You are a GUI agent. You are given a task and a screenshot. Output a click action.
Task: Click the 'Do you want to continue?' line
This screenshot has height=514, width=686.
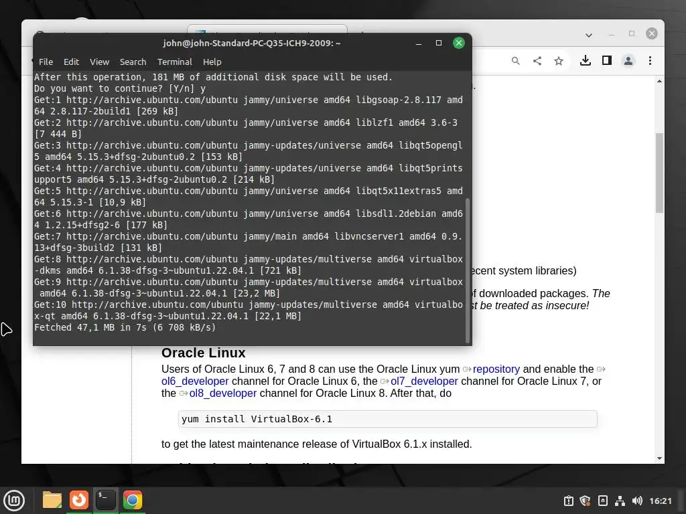pyautogui.click(x=120, y=88)
